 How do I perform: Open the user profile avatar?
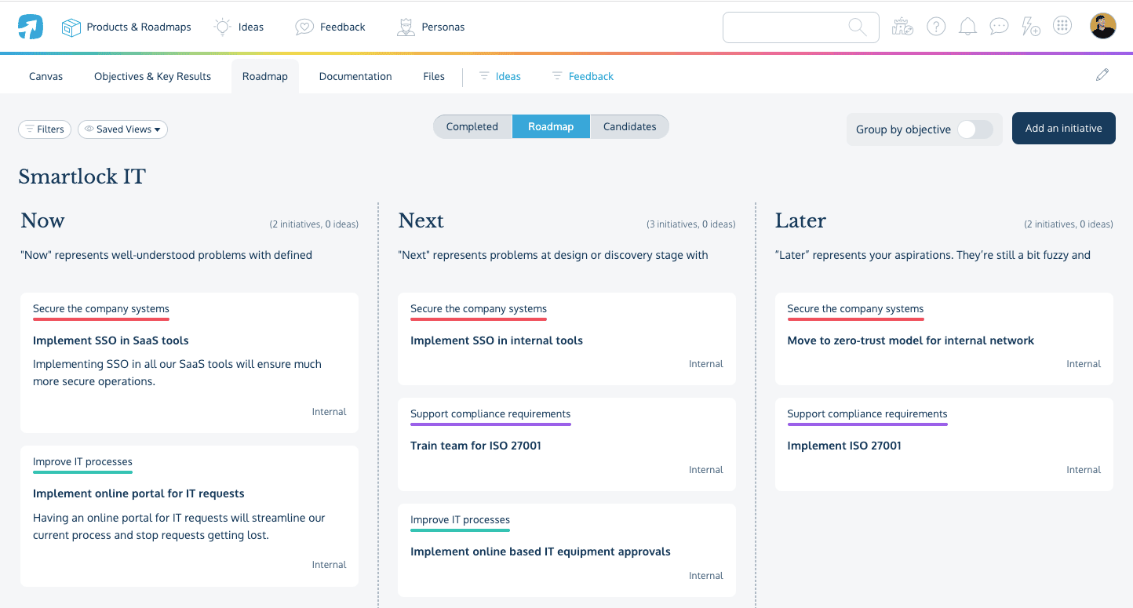tap(1102, 26)
